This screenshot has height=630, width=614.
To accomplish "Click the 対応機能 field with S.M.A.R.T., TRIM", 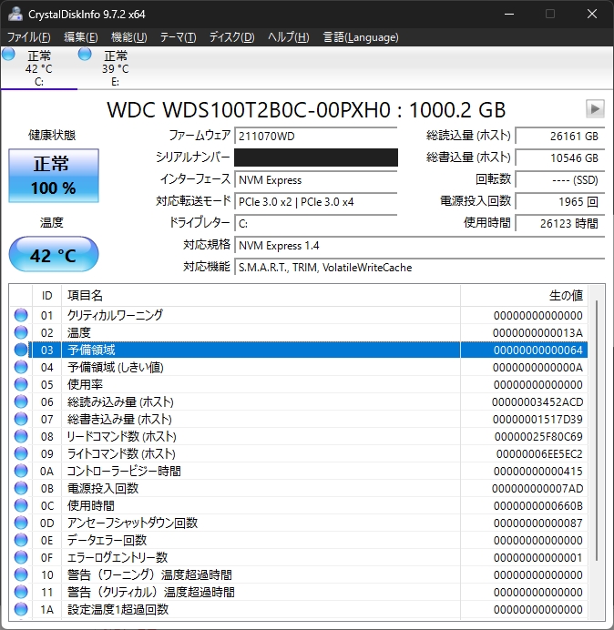I will (419, 267).
